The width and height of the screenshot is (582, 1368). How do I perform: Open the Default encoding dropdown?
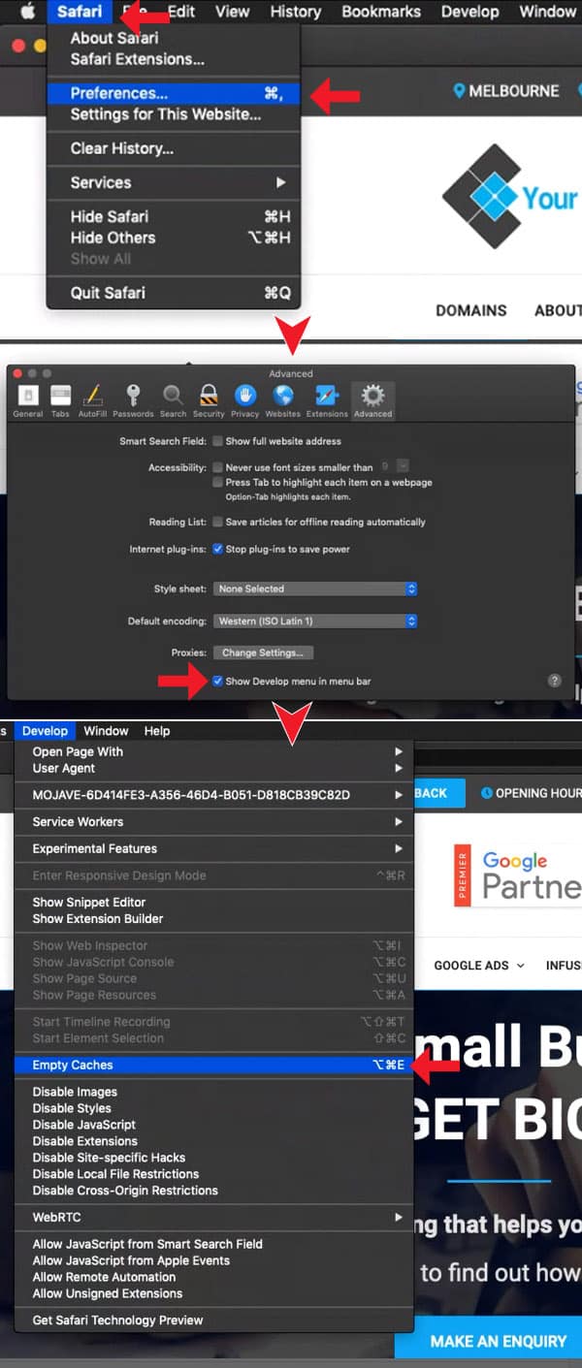click(x=315, y=620)
